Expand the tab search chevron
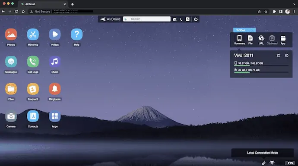This screenshot has height=166, width=298. [x=294, y=4]
